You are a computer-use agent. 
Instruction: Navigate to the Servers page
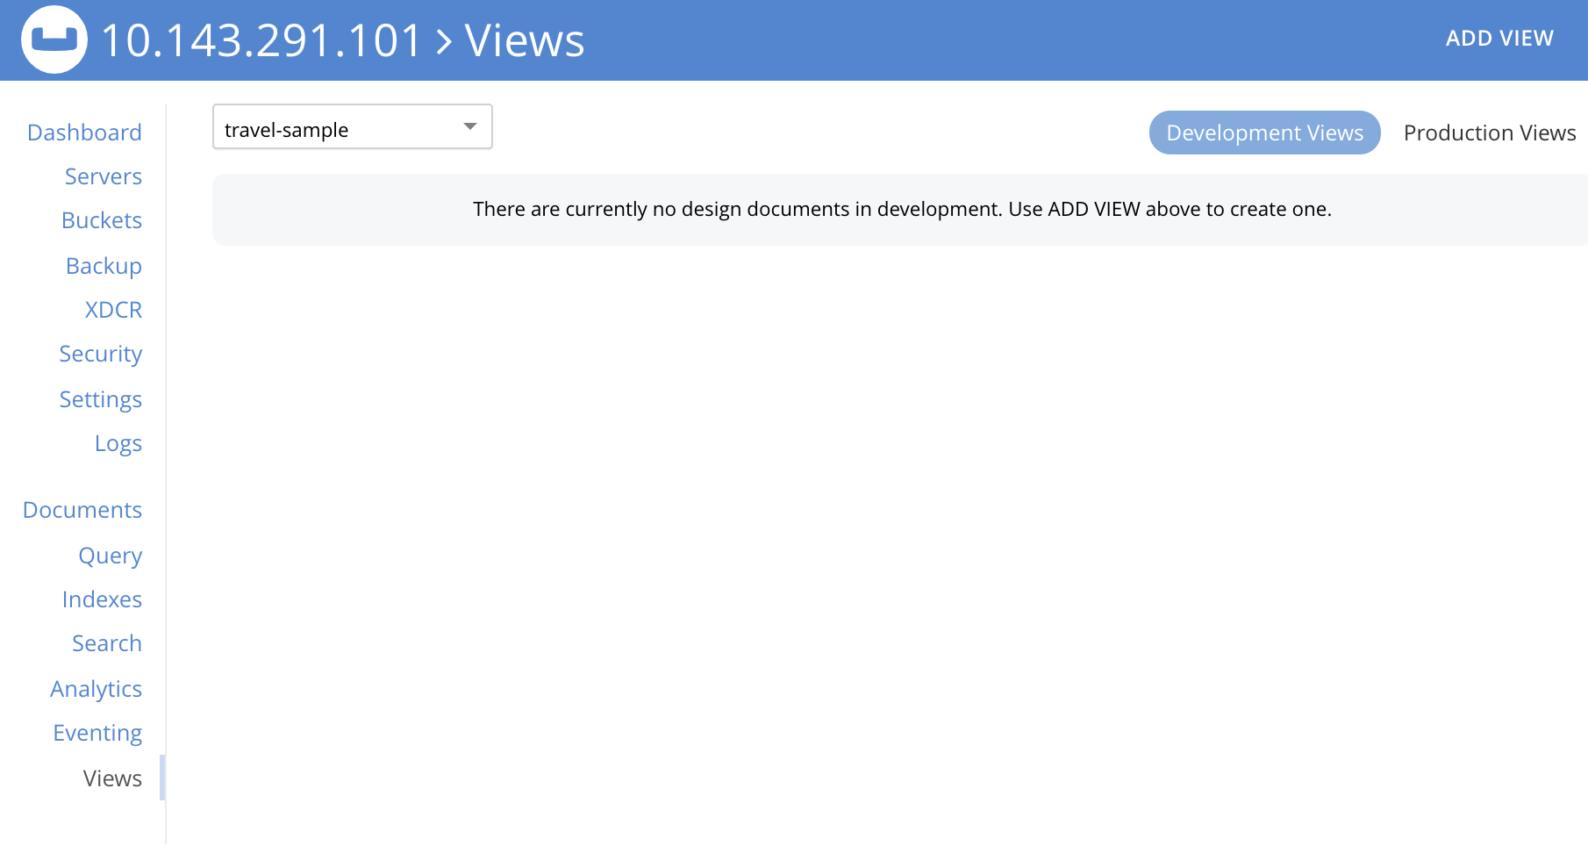coord(103,176)
